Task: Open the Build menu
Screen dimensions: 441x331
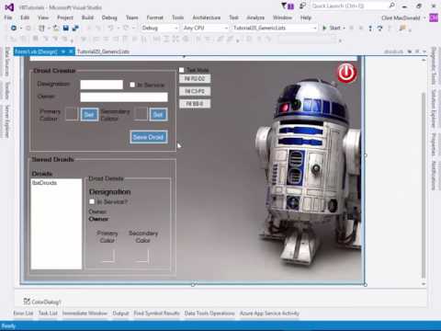Action: (x=87, y=17)
